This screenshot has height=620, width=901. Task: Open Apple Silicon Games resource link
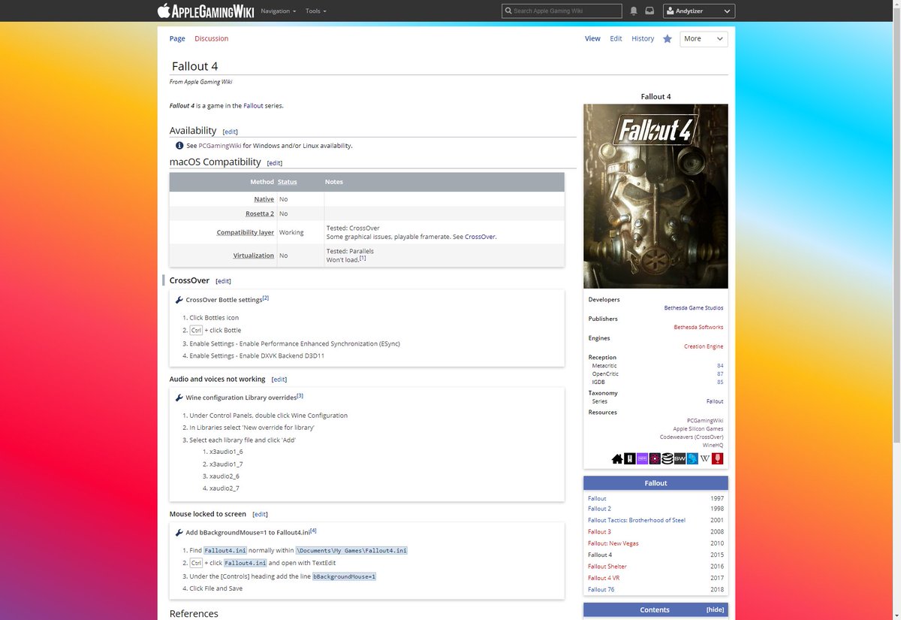pyautogui.click(x=698, y=429)
